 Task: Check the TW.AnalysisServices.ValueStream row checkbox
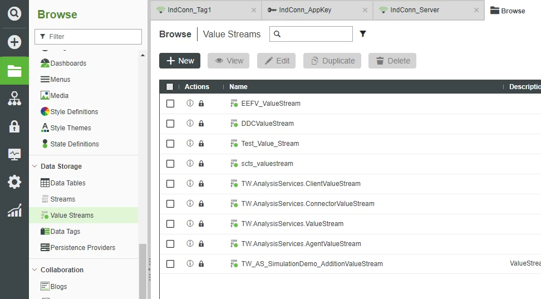pos(170,224)
